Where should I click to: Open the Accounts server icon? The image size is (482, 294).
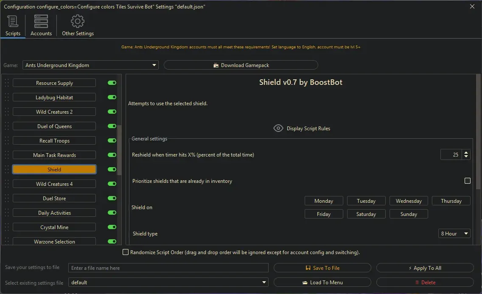(x=41, y=22)
